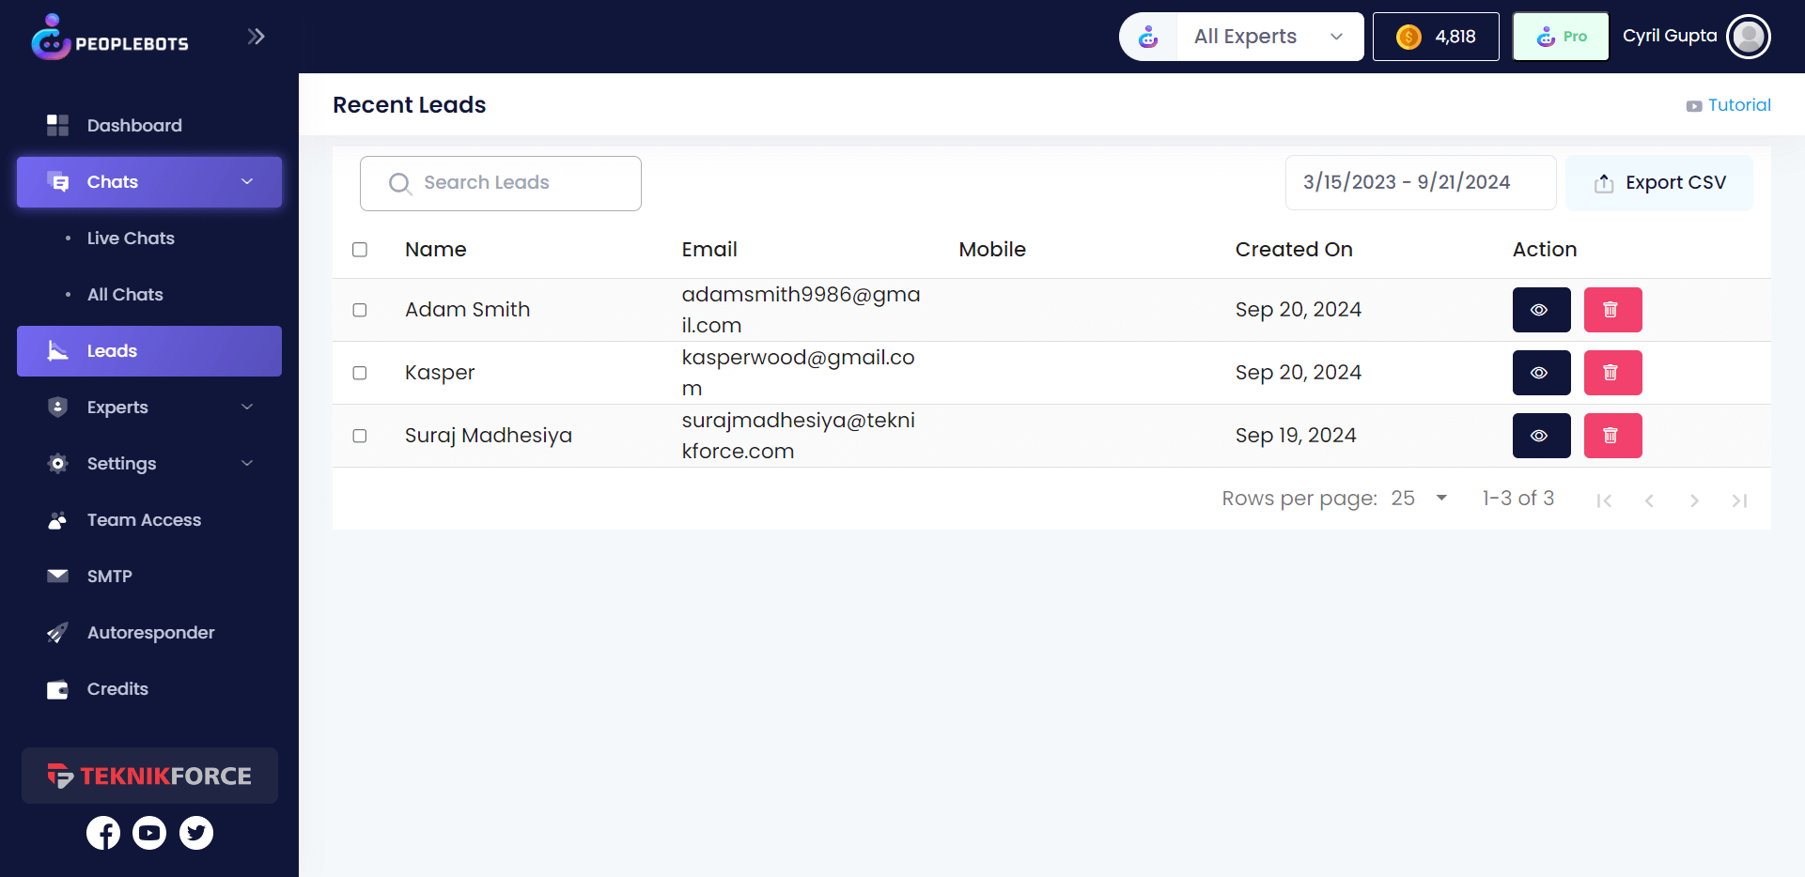Select the checkbox for Adam Smith

[x=360, y=310]
